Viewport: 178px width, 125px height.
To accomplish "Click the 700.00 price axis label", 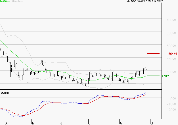I will point(171,20).
